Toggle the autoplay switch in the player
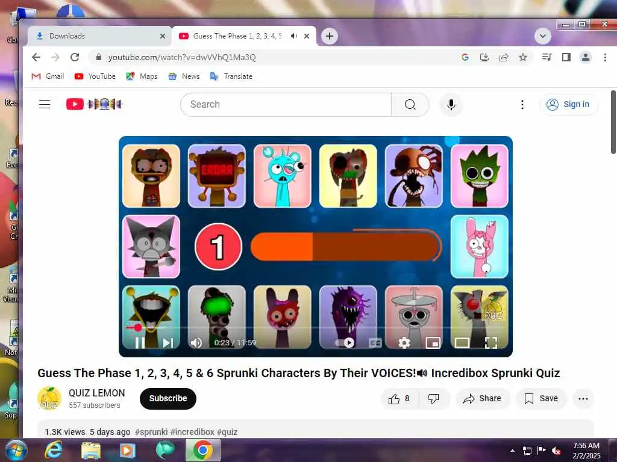 (x=344, y=342)
